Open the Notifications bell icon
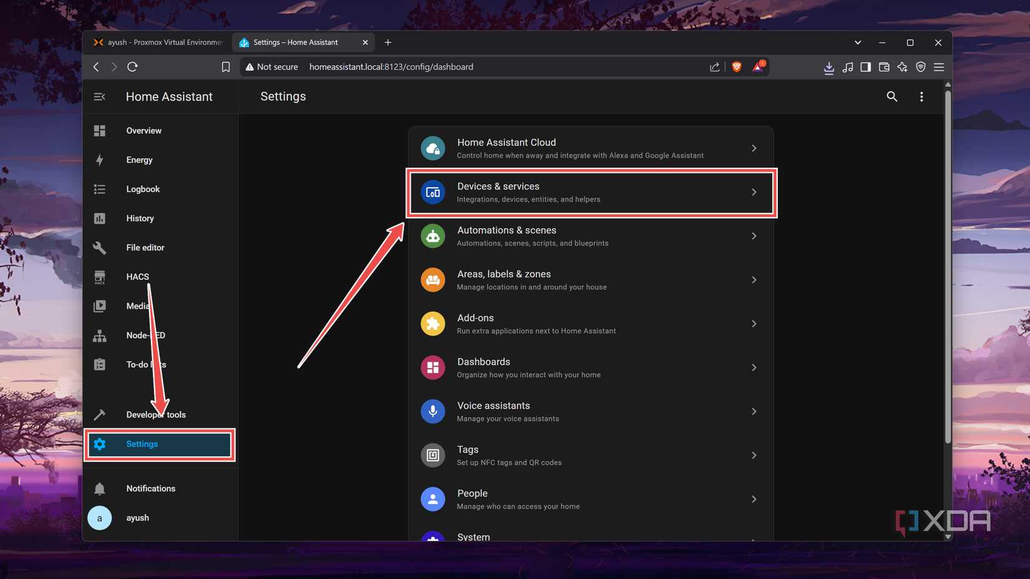Image resolution: width=1030 pixels, height=579 pixels. [x=99, y=489]
